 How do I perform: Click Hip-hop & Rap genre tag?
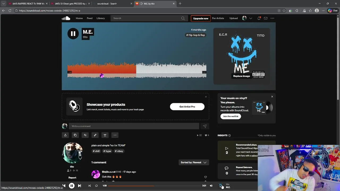(196, 35)
